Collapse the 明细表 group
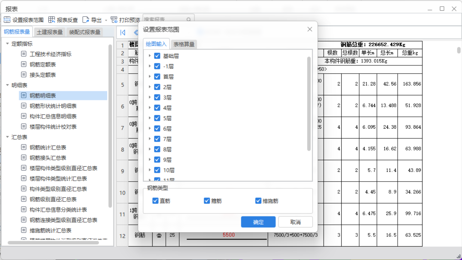Screen dimensions: 462x260 [x=7, y=85]
